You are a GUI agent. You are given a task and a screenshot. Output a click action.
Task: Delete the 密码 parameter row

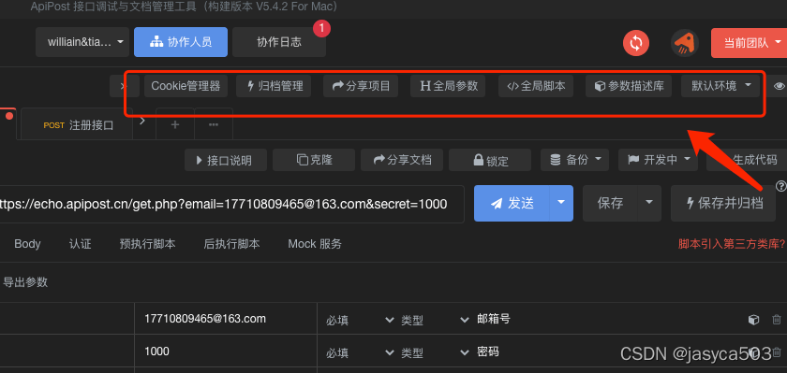[x=777, y=352]
